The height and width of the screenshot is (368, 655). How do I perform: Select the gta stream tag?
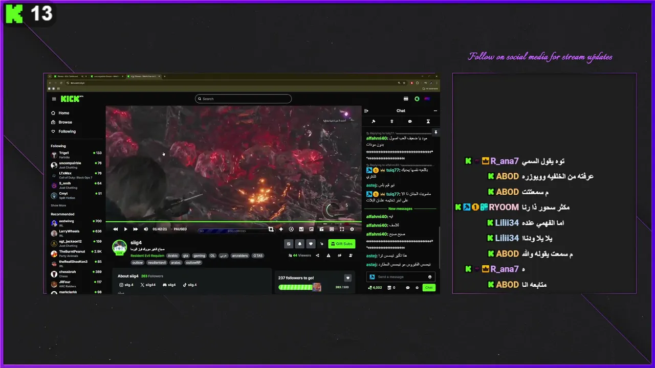click(x=186, y=256)
